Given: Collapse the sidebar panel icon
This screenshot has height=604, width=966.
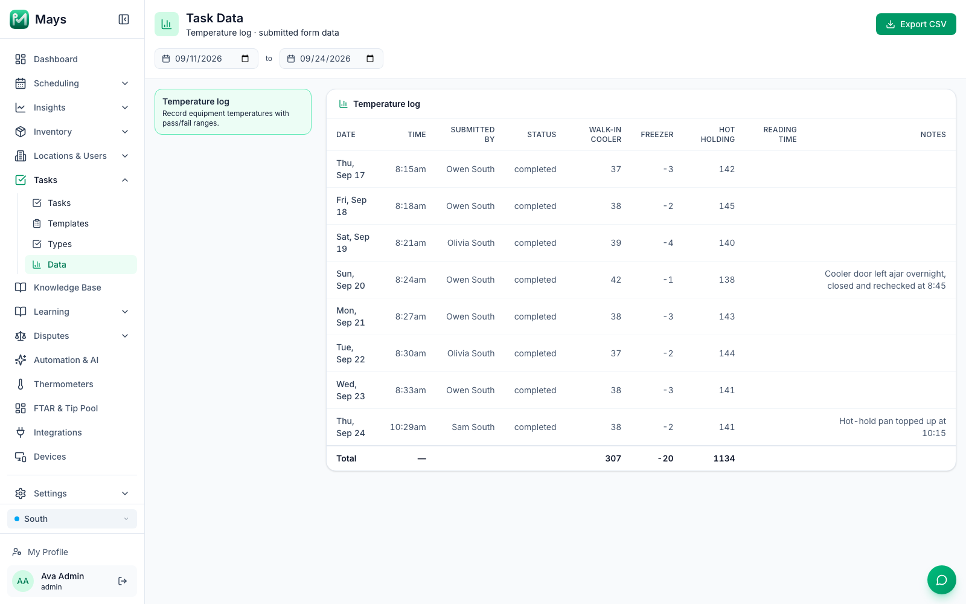Looking at the screenshot, I should point(124,19).
